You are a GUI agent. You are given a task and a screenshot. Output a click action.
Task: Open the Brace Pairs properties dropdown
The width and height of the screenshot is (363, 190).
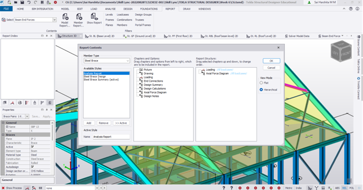point(27,117)
